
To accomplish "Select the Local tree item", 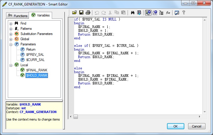I will coord(24,65).
